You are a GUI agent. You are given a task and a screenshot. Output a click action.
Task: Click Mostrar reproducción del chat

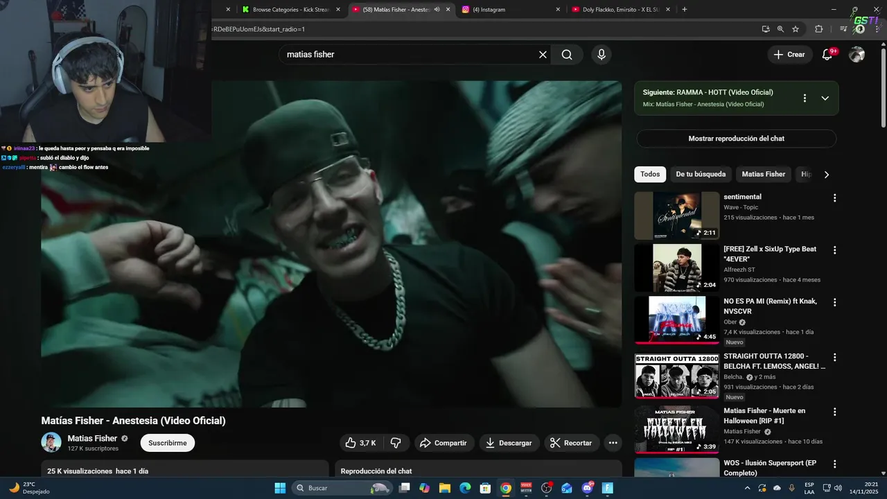[736, 139]
